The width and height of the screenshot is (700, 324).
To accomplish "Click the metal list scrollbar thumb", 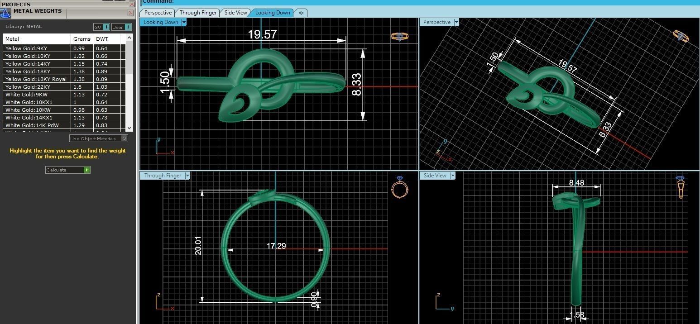I will [x=130, y=58].
